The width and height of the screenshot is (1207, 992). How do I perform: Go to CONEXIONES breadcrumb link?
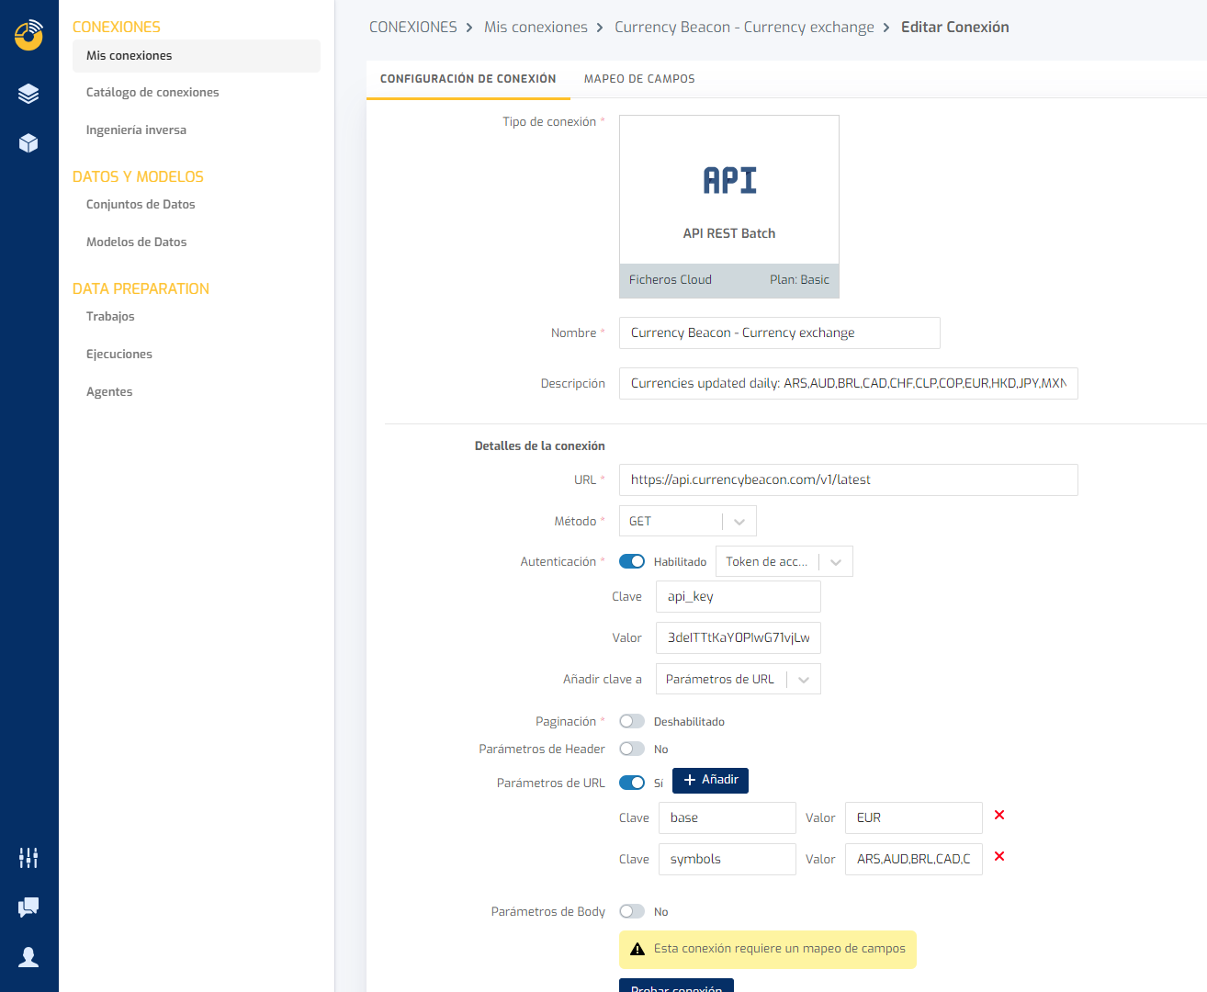point(413,27)
